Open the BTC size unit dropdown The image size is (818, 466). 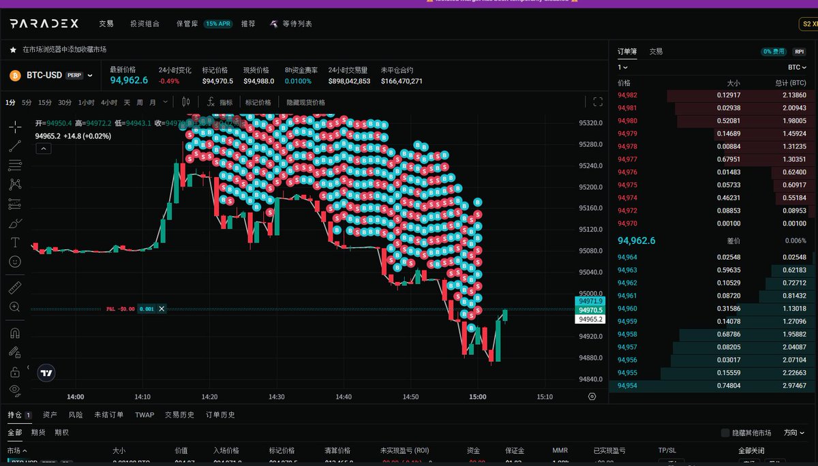pyautogui.click(x=797, y=67)
